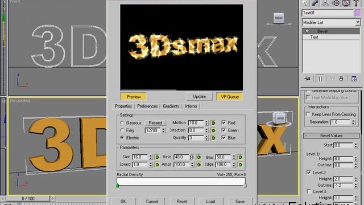
Task: Click the green animate button beside Bias
Action: [x=240, y=157]
